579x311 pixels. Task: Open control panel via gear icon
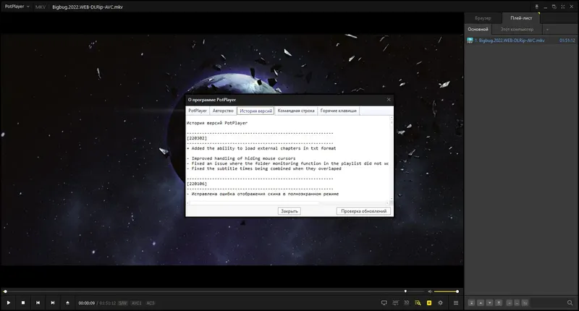click(x=440, y=303)
